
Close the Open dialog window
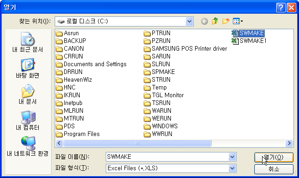pos(291,8)
